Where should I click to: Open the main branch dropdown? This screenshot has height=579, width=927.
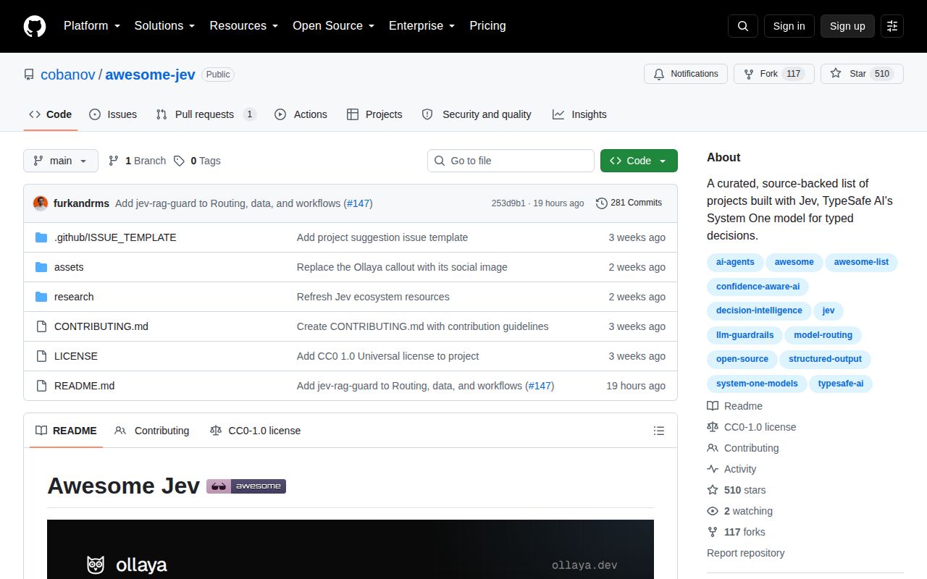click(x=61, y=161)
